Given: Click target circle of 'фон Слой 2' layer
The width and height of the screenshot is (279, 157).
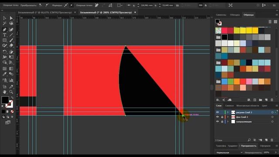Looking at the screenshot, I should tap(272, 117).
